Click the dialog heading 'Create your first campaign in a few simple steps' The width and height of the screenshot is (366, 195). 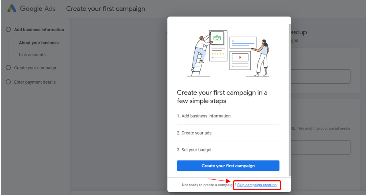click(222, 96)
